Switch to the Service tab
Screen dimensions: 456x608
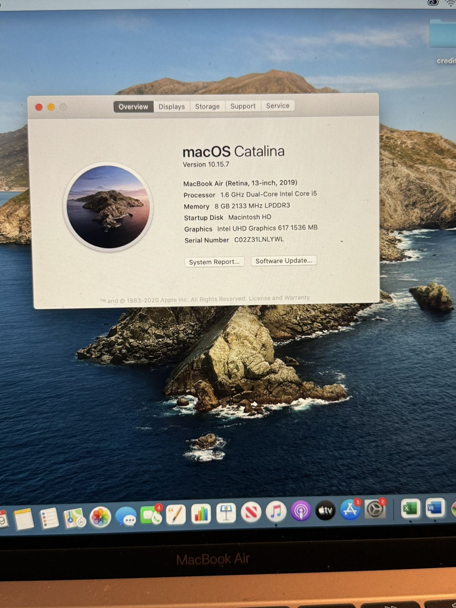278,106
